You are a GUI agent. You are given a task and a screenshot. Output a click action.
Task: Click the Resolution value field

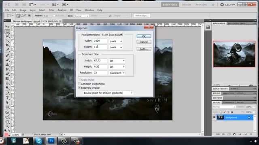pos(100,72)
